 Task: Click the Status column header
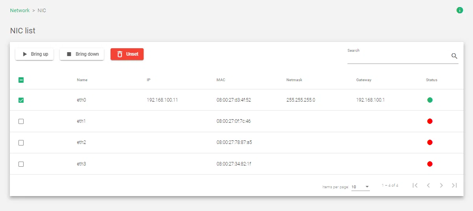coord(431,80)
